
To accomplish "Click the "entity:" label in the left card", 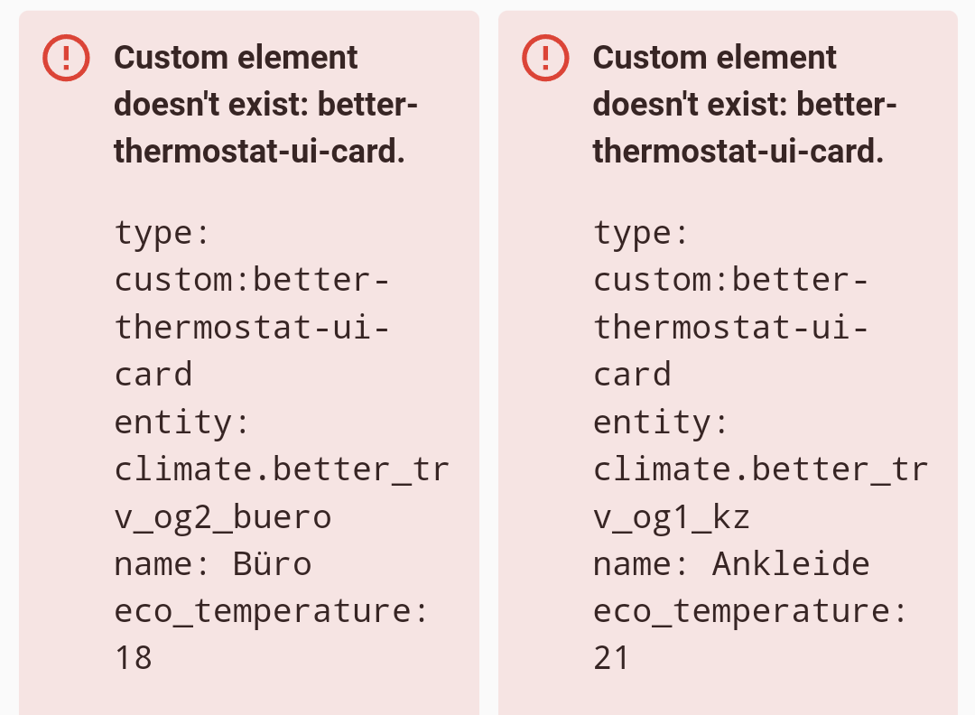I will tap(181, 422).
